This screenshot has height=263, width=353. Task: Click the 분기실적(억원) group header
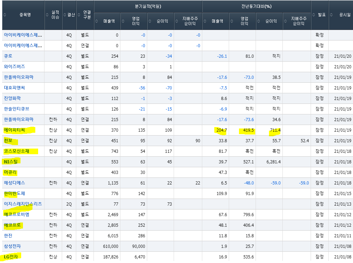(x=148, y=6)
